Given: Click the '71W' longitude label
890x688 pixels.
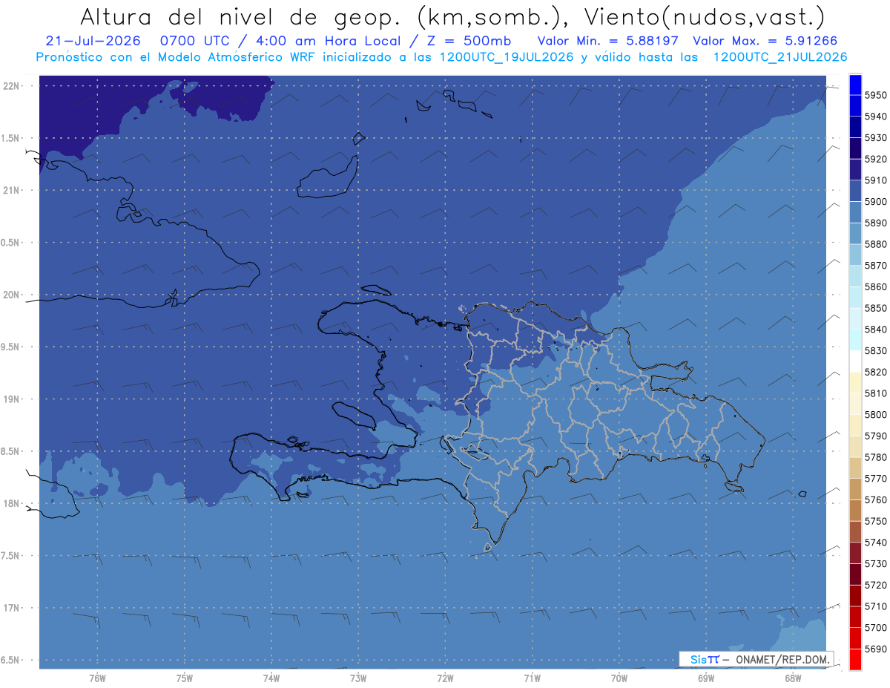Looking at the screenshot, I should coord(532,678).
